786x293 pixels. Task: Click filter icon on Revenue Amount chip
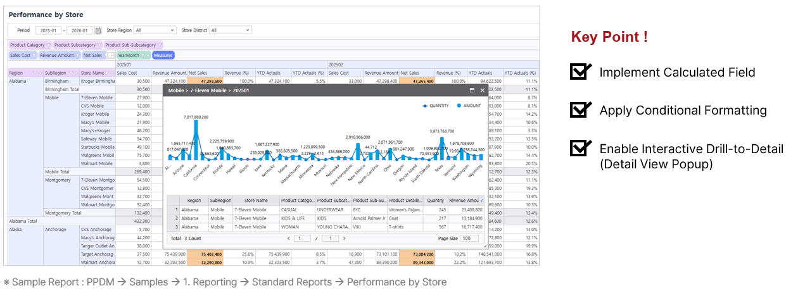pyautogui.click(x=77, y=56)
